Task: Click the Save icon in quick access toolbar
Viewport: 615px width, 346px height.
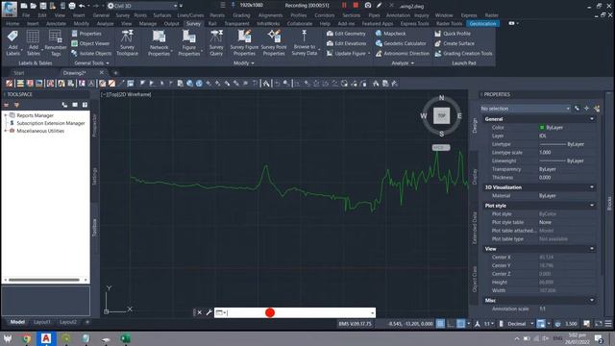Action: (x=43, y=6)
